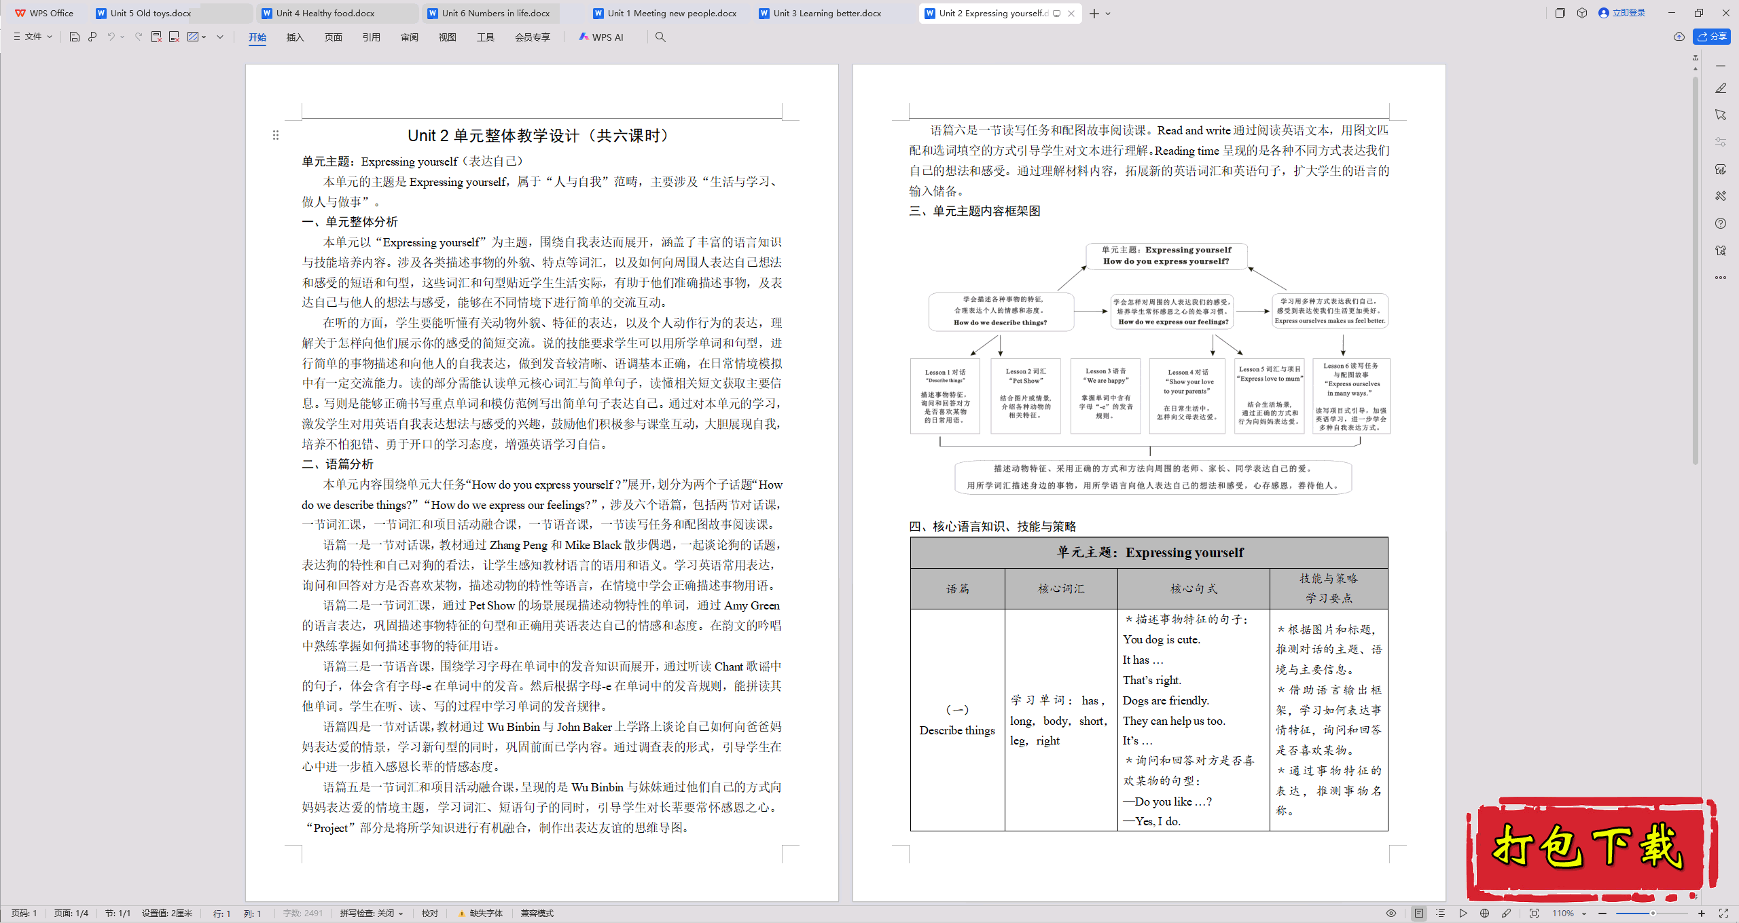This screenshot has width=1739, height=923.
Task: Click the window stacking icon in the title bar
Action: (x=1560, y=13)
